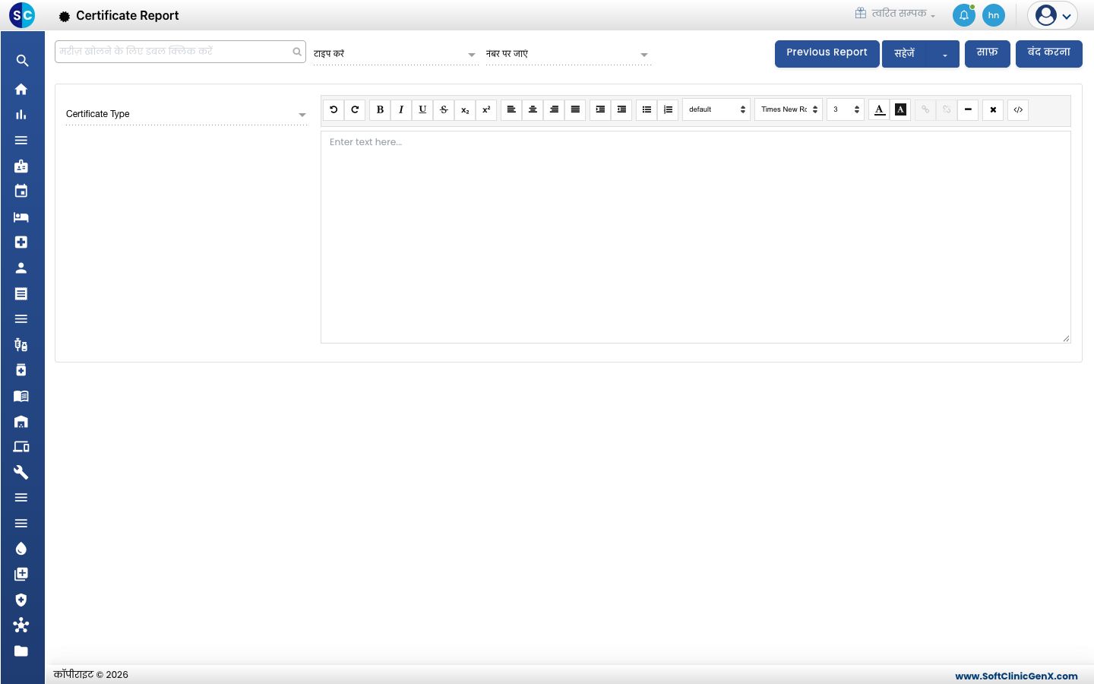The width and height of the screenshot is (1094, 684).
Task: Open the bed sidebar icon
Action: pyautogui.click(x=21, y=217)
